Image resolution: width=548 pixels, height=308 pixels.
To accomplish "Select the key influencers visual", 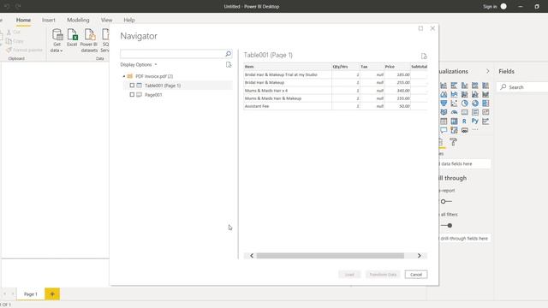I will coord(485,121).
